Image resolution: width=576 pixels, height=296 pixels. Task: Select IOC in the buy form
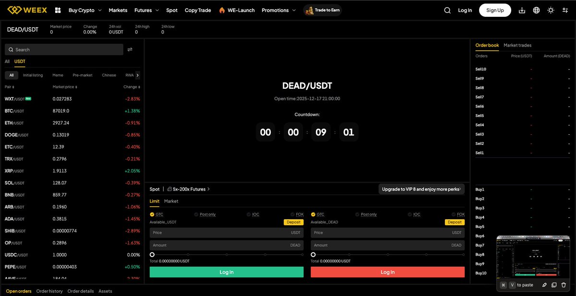tap(253, 214)
